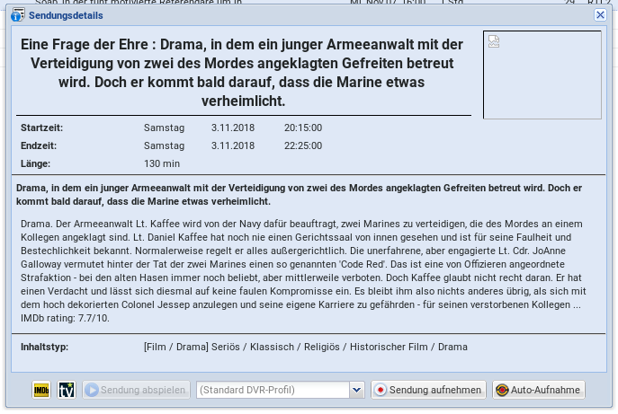Click the bold summary paragraph below Länge
Viewport: 618px width, 414px height.
tap(299, 194)
